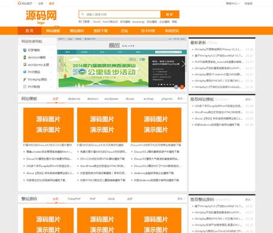Screen dimensions: 273x233
Task: Open discuz【亮剑】 item in 推荐网站模板
Action: coord(218,118)
